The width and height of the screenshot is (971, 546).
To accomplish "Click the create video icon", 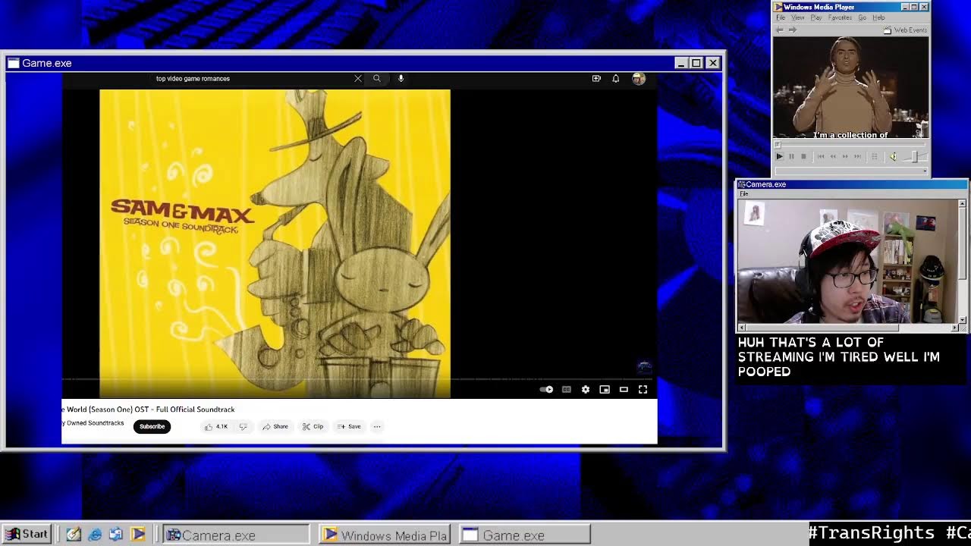I will (596, 78).
